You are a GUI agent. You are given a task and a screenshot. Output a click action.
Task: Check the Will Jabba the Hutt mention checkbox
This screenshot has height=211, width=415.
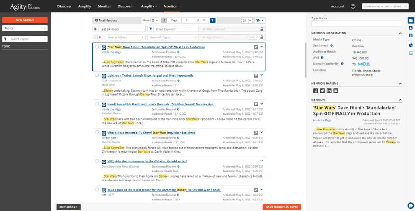coord(97,161)
